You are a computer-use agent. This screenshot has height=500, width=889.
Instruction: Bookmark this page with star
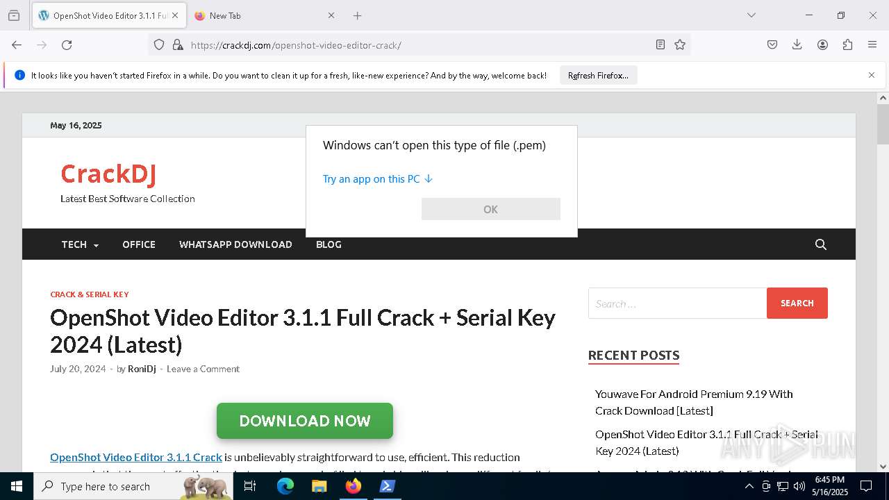(x=680, y=44)
